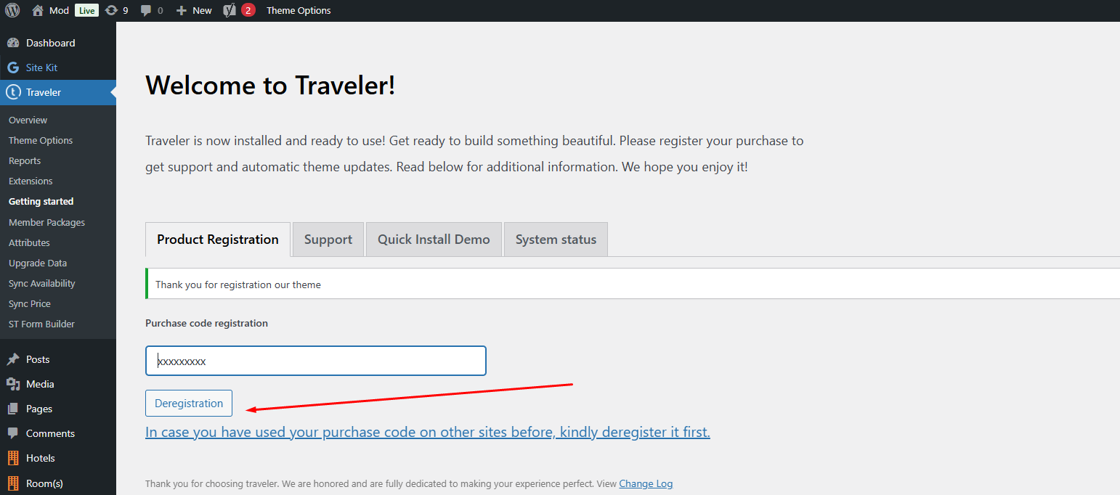The height and width of the screenshot is (495, 1120).
Task: Open Extensions submenu item
Action: (x=31, y=181)
